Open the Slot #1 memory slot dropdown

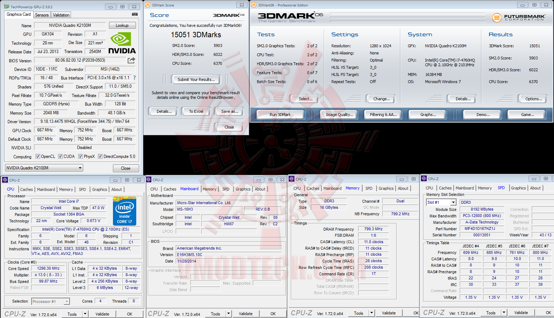click(x=441, y=202)
